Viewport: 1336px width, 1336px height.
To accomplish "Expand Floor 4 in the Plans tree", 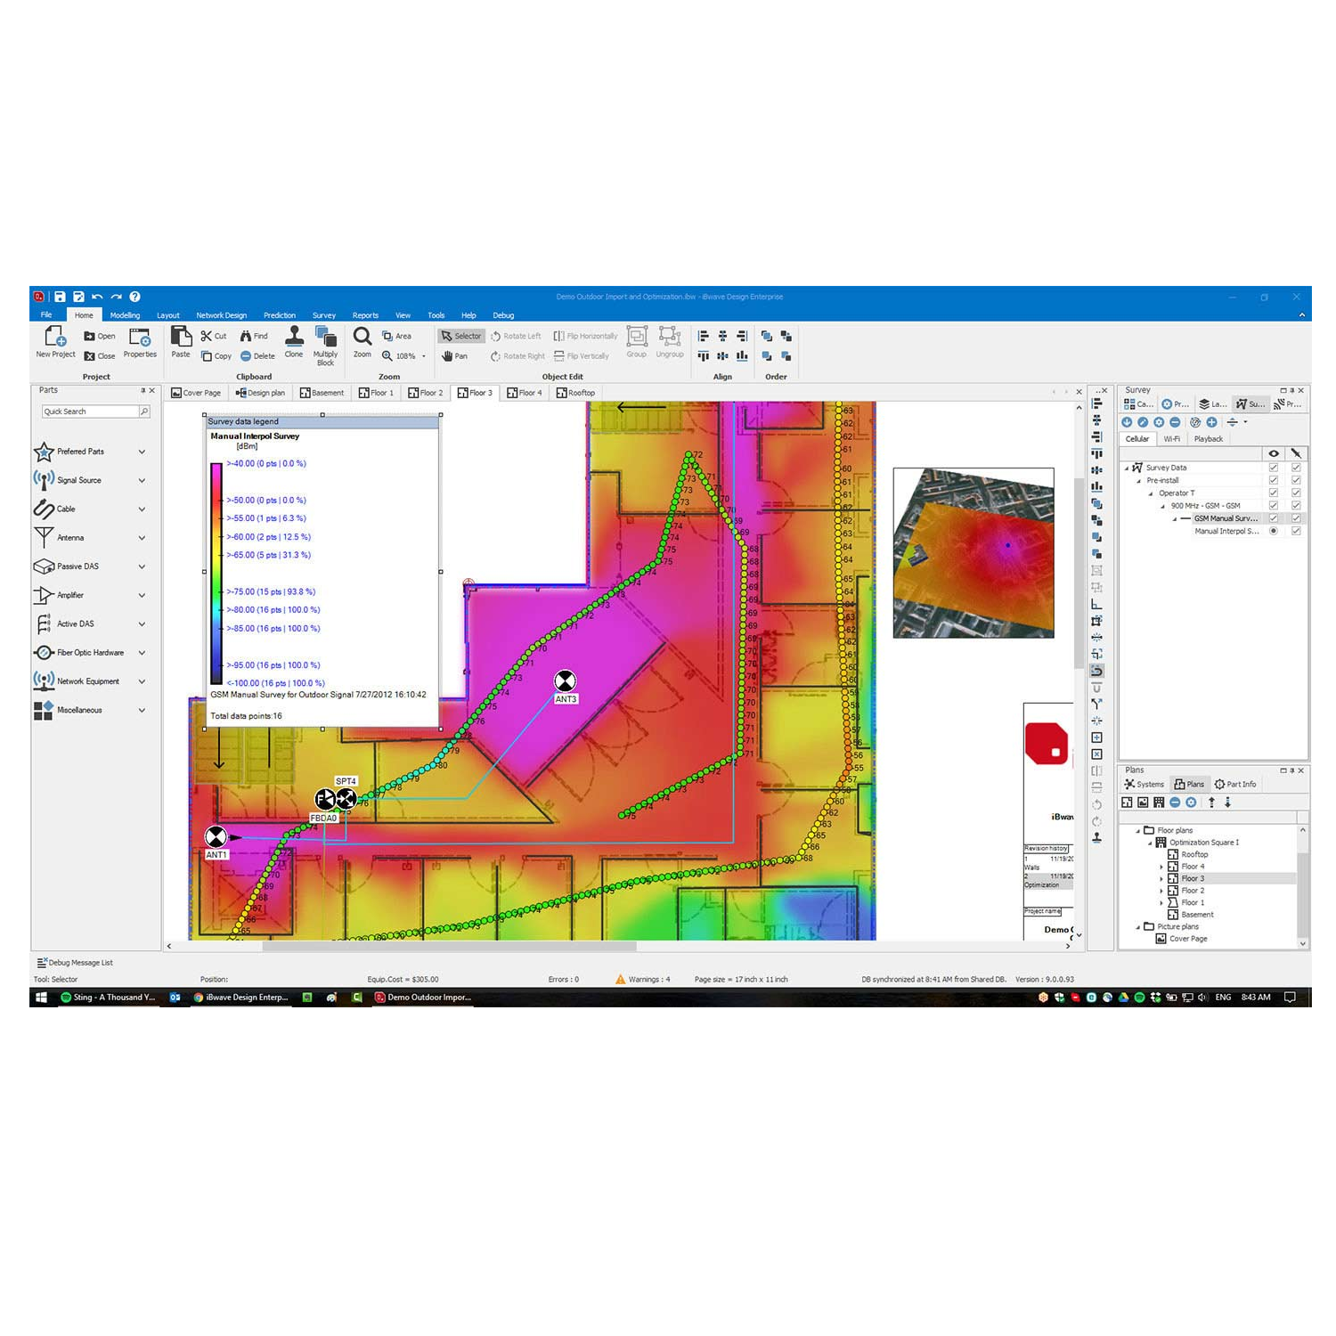I will click(1161, 867).
